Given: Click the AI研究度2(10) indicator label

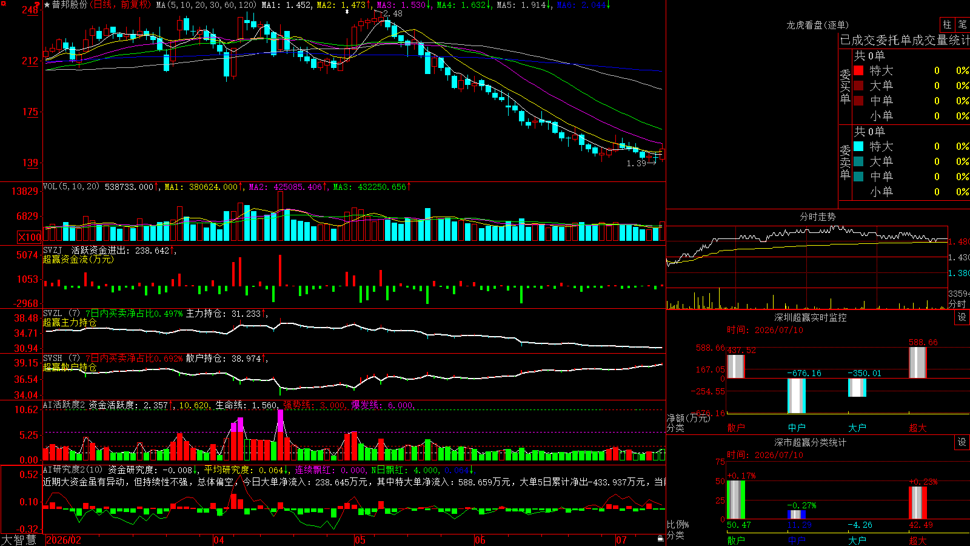Looking at the screenshot, I should 73,470.
